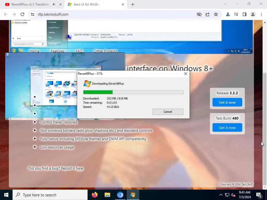Click the 'Low resources usage' text

click(57, 147)
